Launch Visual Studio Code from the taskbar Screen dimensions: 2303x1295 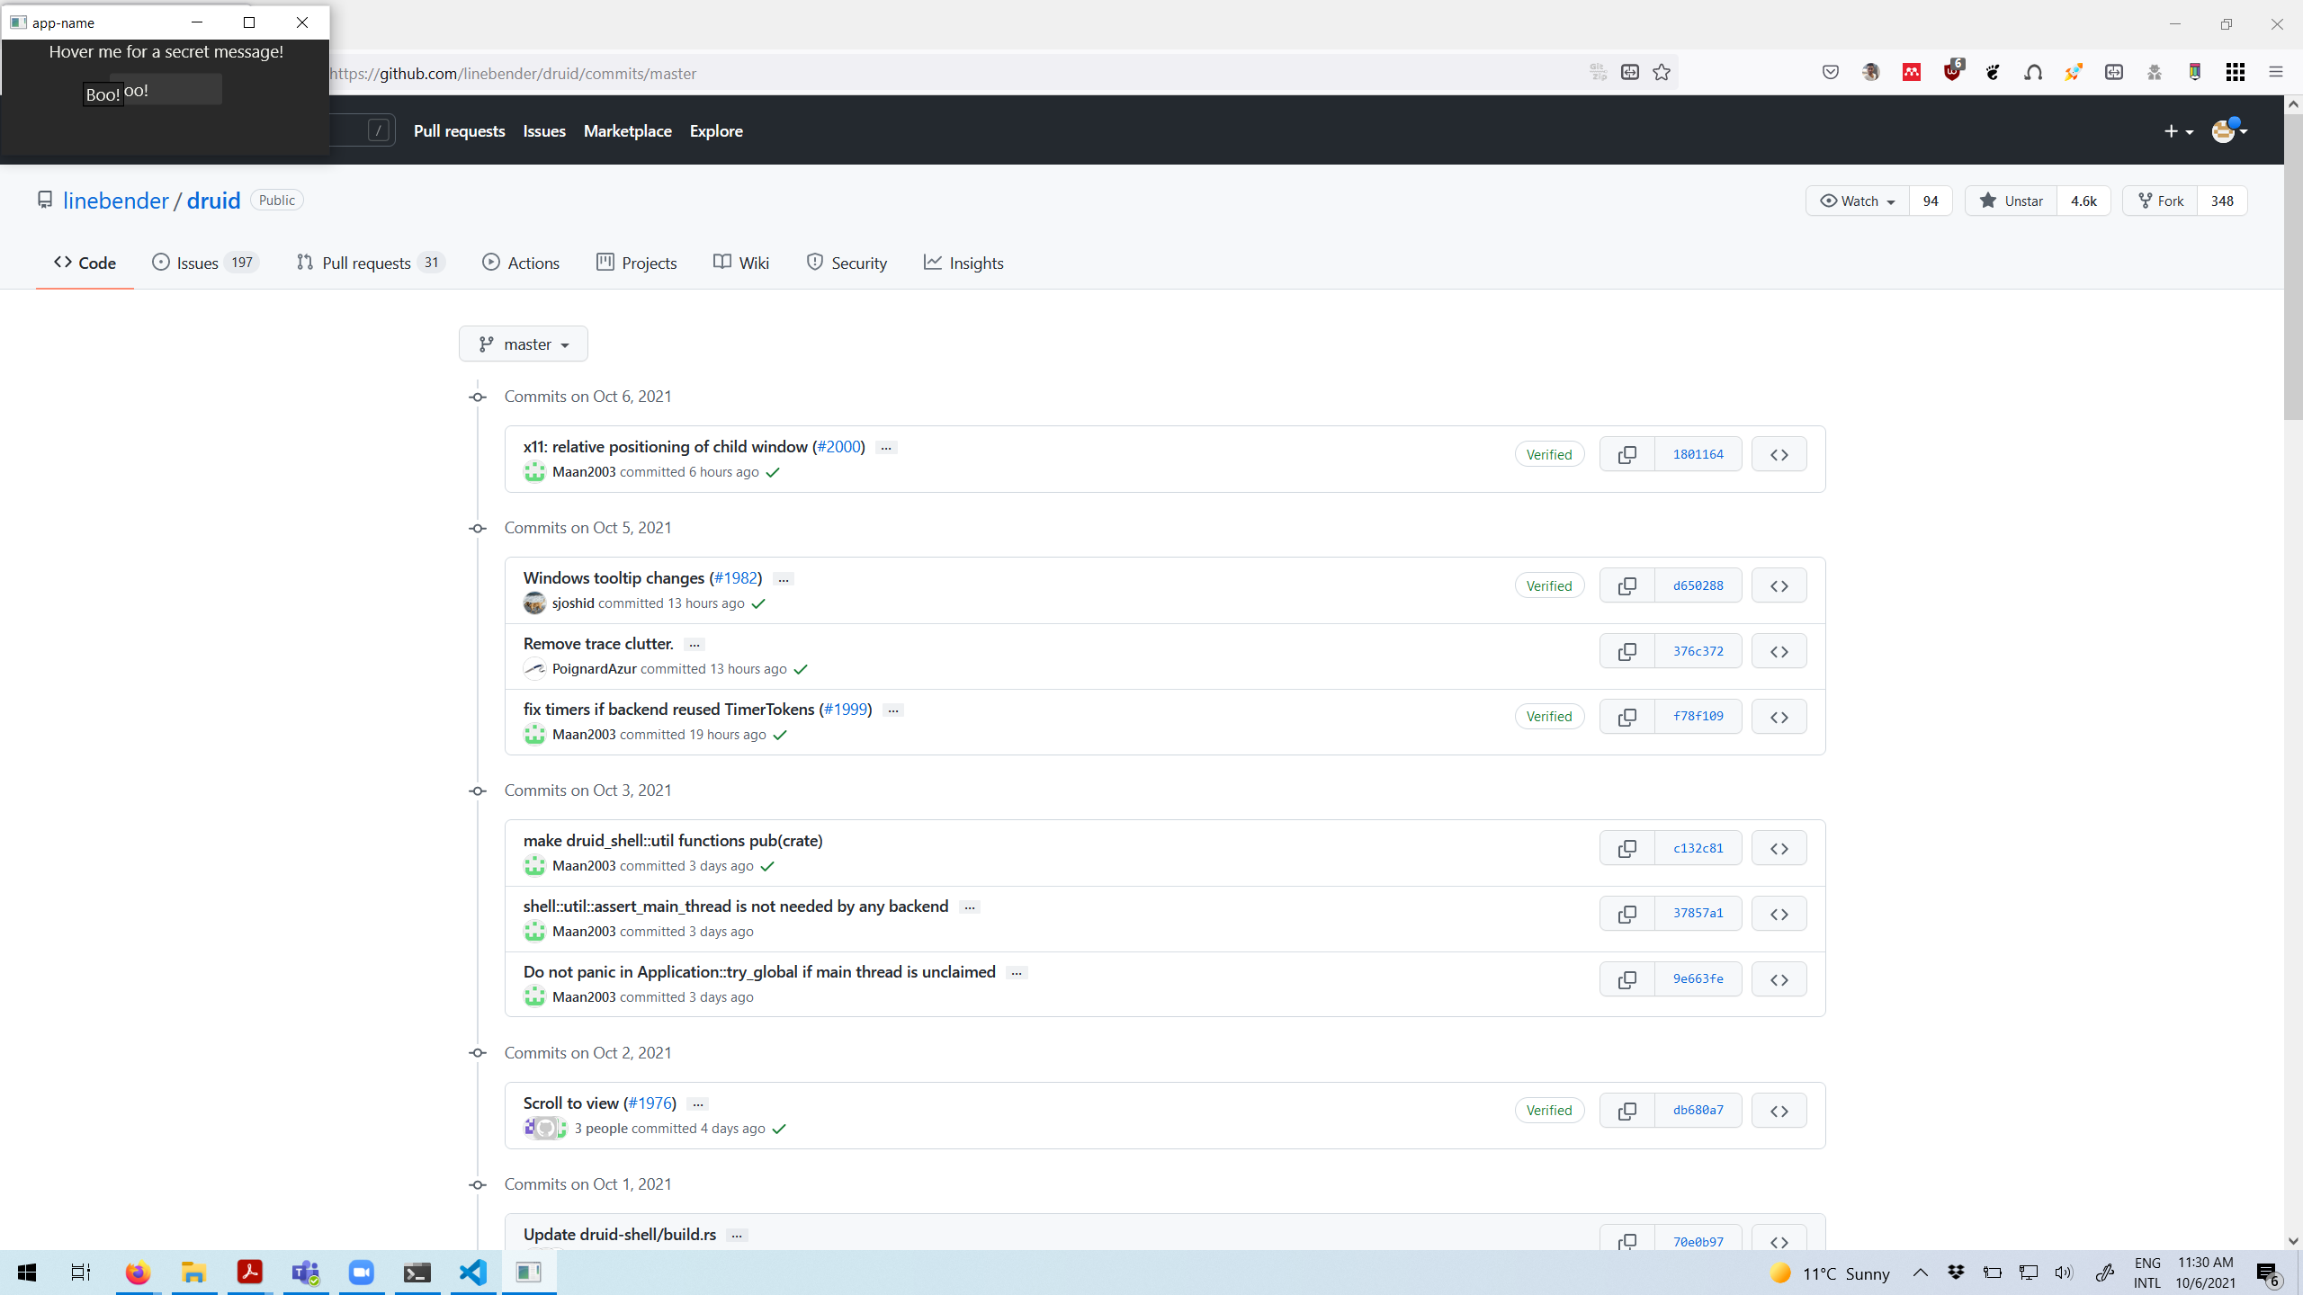point(471,1272)
